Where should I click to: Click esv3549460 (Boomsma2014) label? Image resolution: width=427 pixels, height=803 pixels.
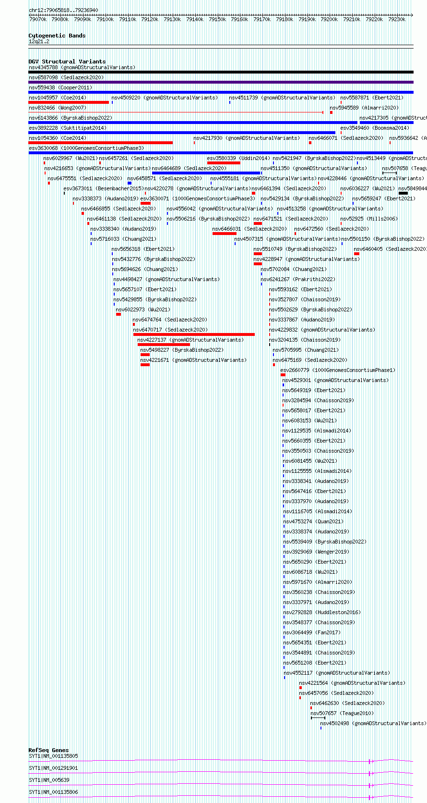[x=375, y=128]
